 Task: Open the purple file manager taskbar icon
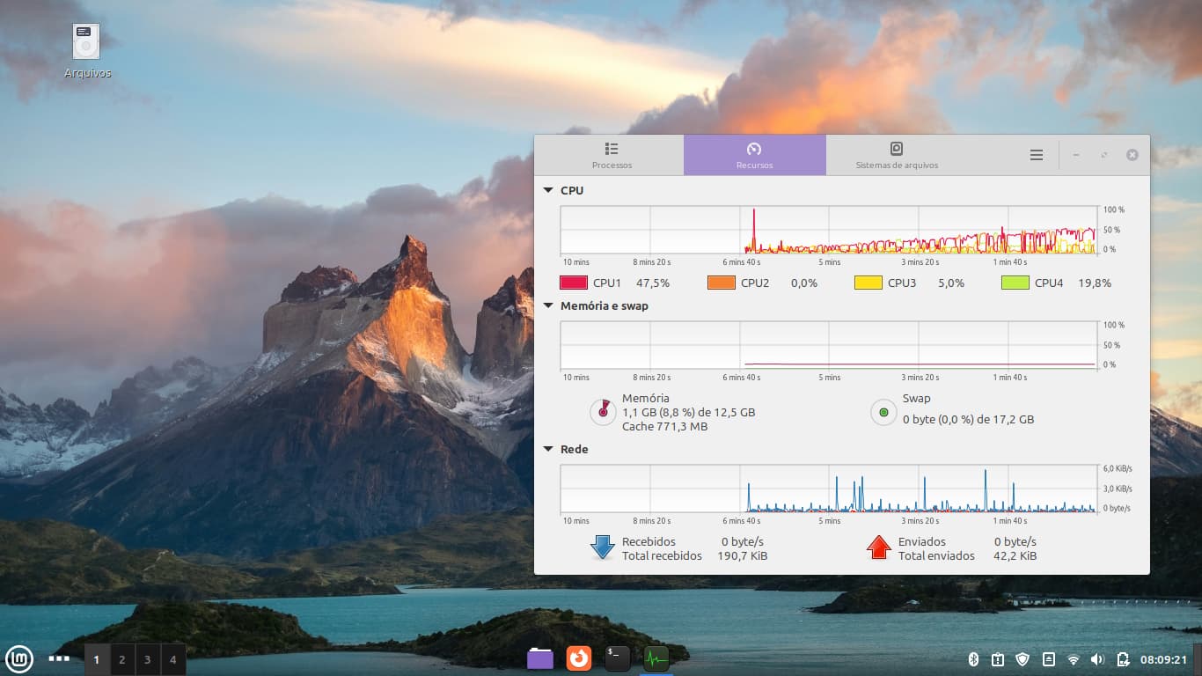tap(540, 658)
